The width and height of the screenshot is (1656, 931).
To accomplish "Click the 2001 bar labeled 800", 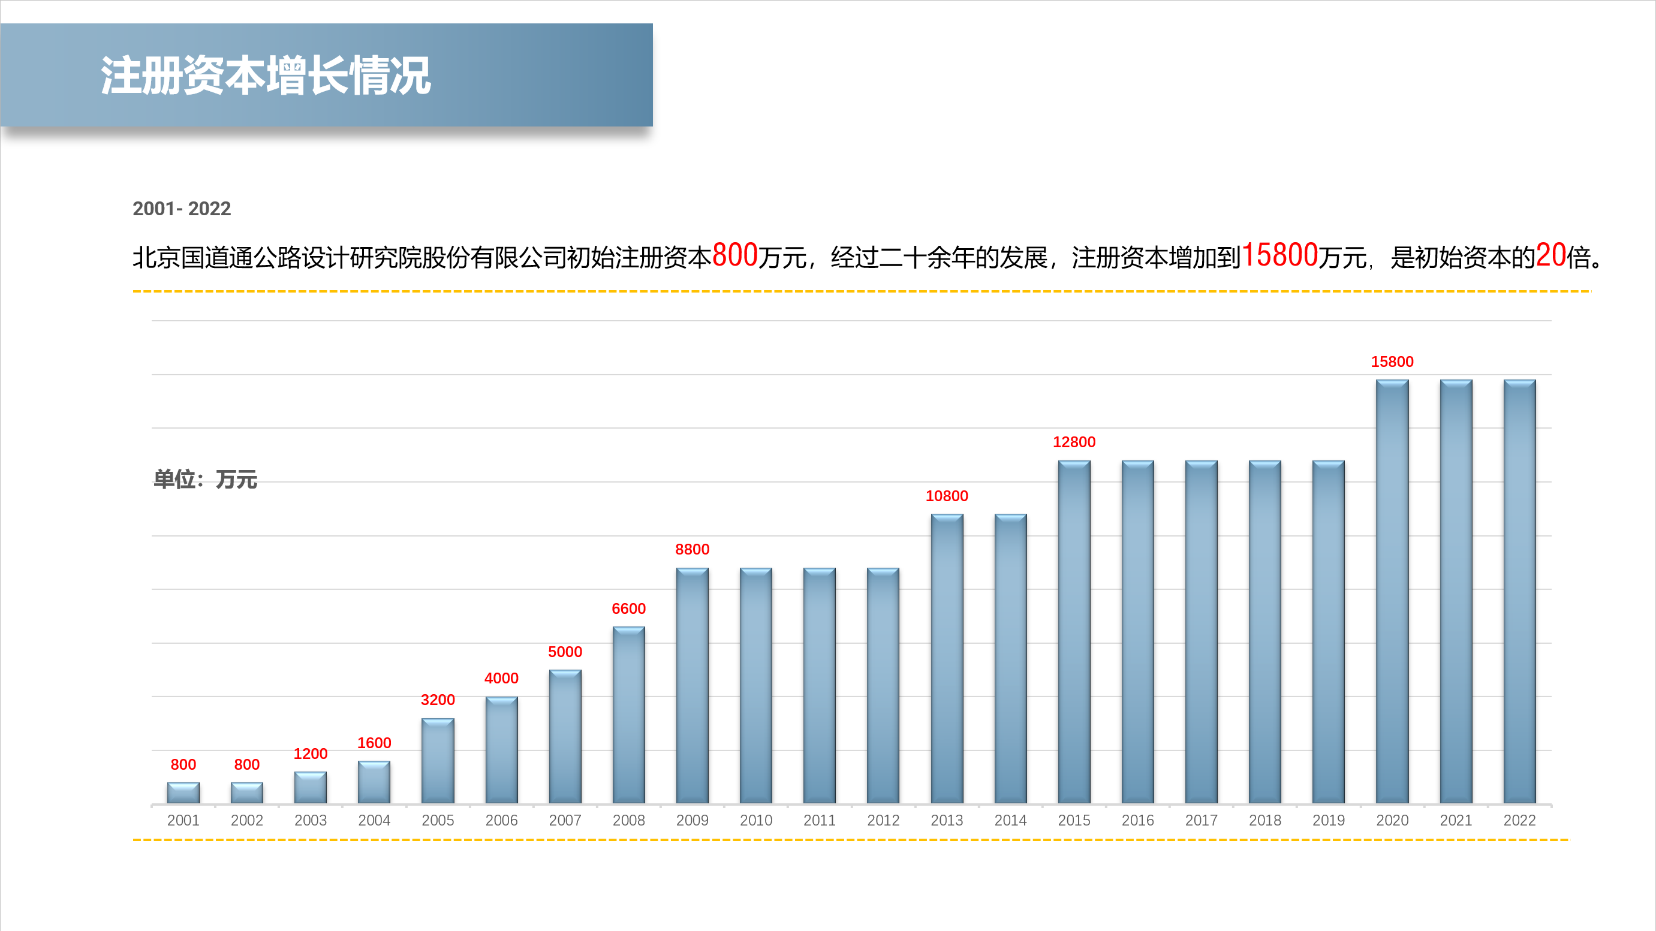I will 183,793.
